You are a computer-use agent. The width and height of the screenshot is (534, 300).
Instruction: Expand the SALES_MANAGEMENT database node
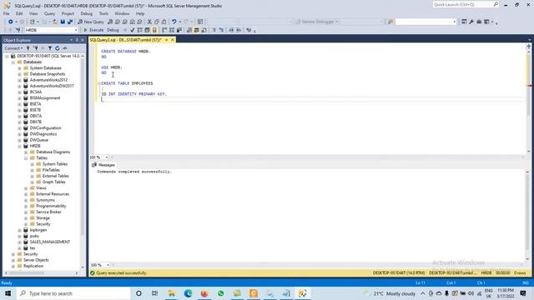(20, 242)
